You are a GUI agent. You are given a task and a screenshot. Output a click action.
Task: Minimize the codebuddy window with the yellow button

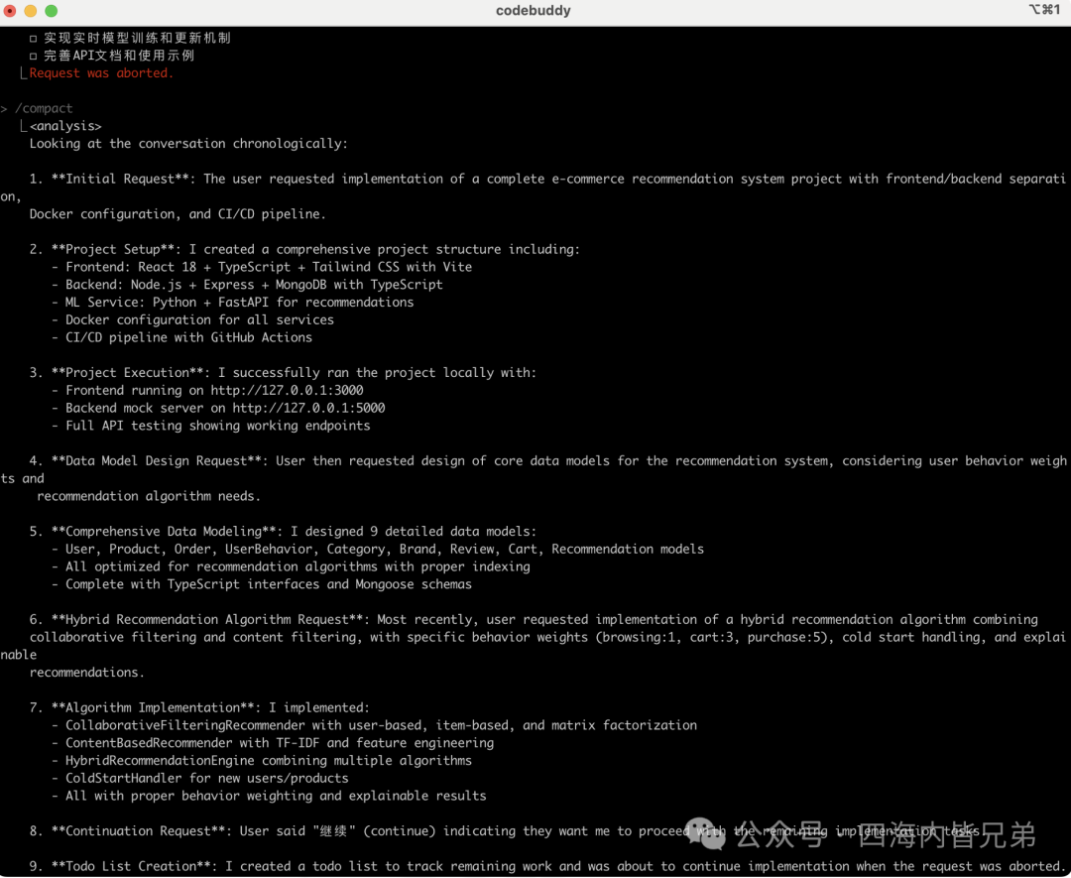pyautogui.click(x=31, y=11)
